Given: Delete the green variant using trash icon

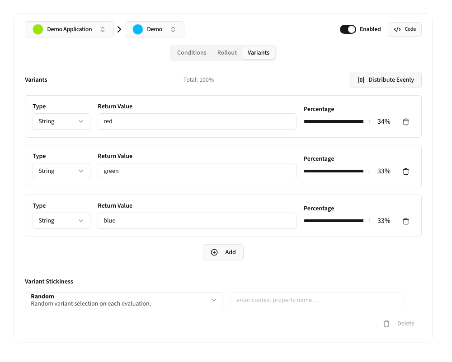Looking at the screenshot, I should pyautogui.click(x=405, y=172).
